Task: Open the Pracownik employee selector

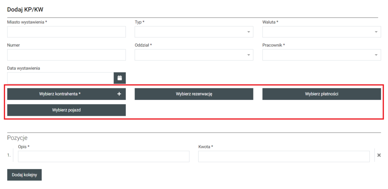Action: (318, 55)
